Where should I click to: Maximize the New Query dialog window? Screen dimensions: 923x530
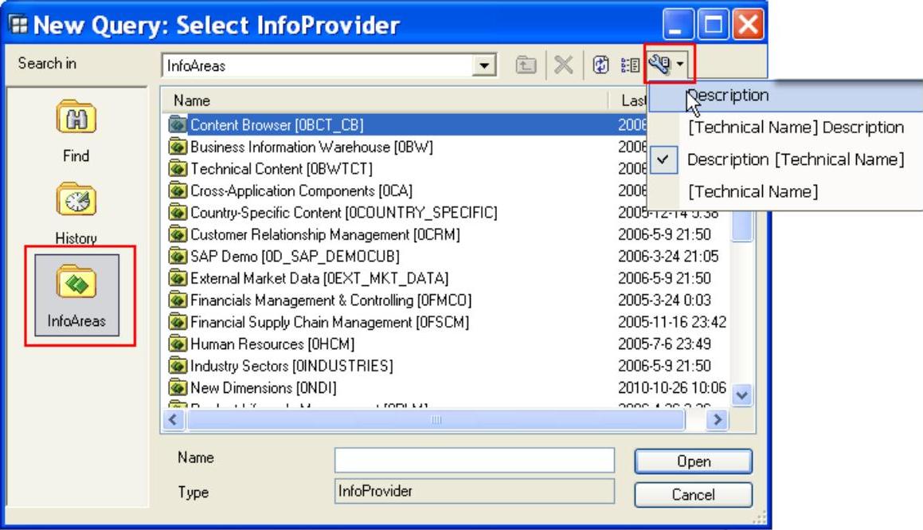pos(713,25)
